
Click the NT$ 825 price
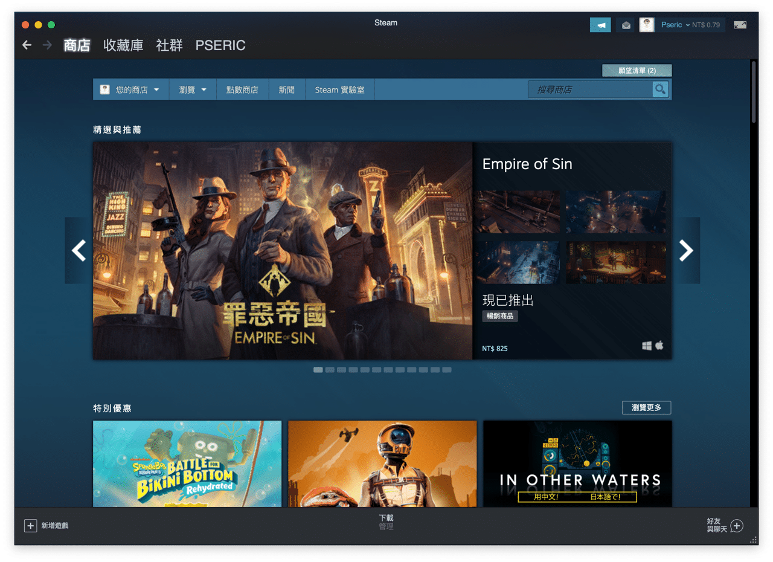495,349
